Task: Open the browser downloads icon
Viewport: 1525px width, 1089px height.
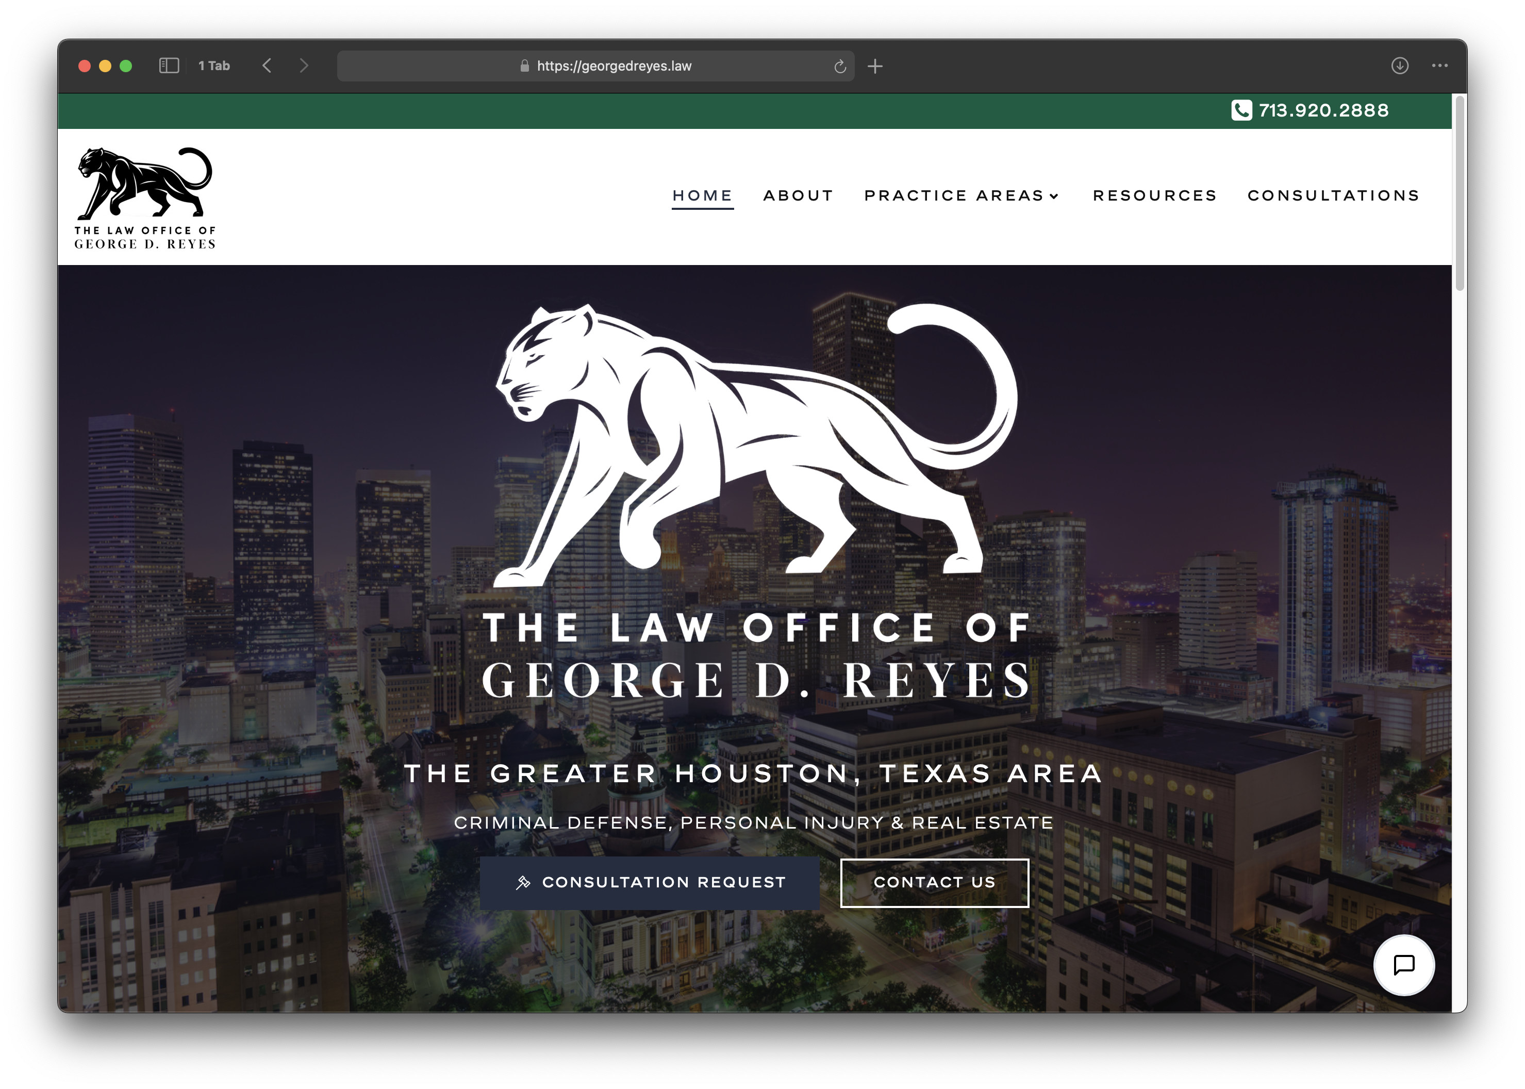Action: pyautogui.click(x=1400, y=65)
